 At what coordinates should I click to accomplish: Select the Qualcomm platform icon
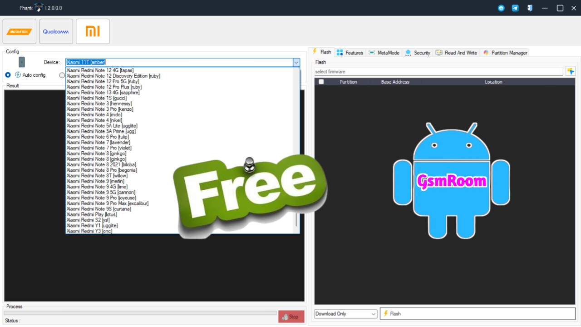56,31
